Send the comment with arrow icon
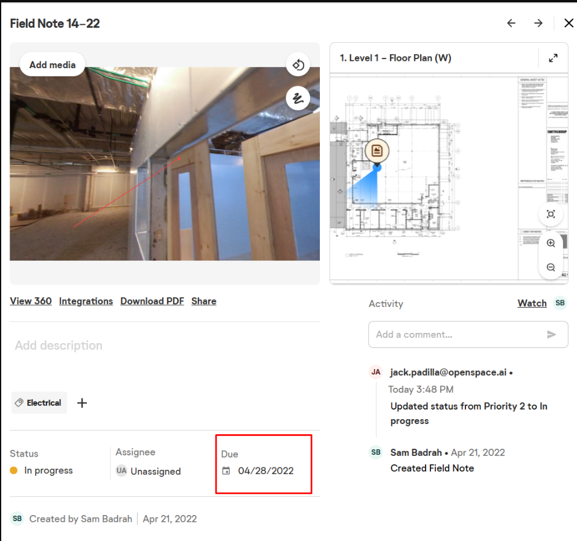The width and height of the screenshot is (577, 541). point(551,334)
